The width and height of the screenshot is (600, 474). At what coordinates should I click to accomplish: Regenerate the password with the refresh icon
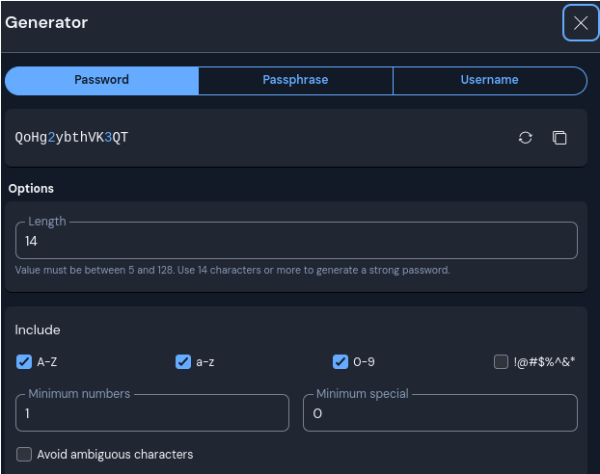[x=525, y=138]
